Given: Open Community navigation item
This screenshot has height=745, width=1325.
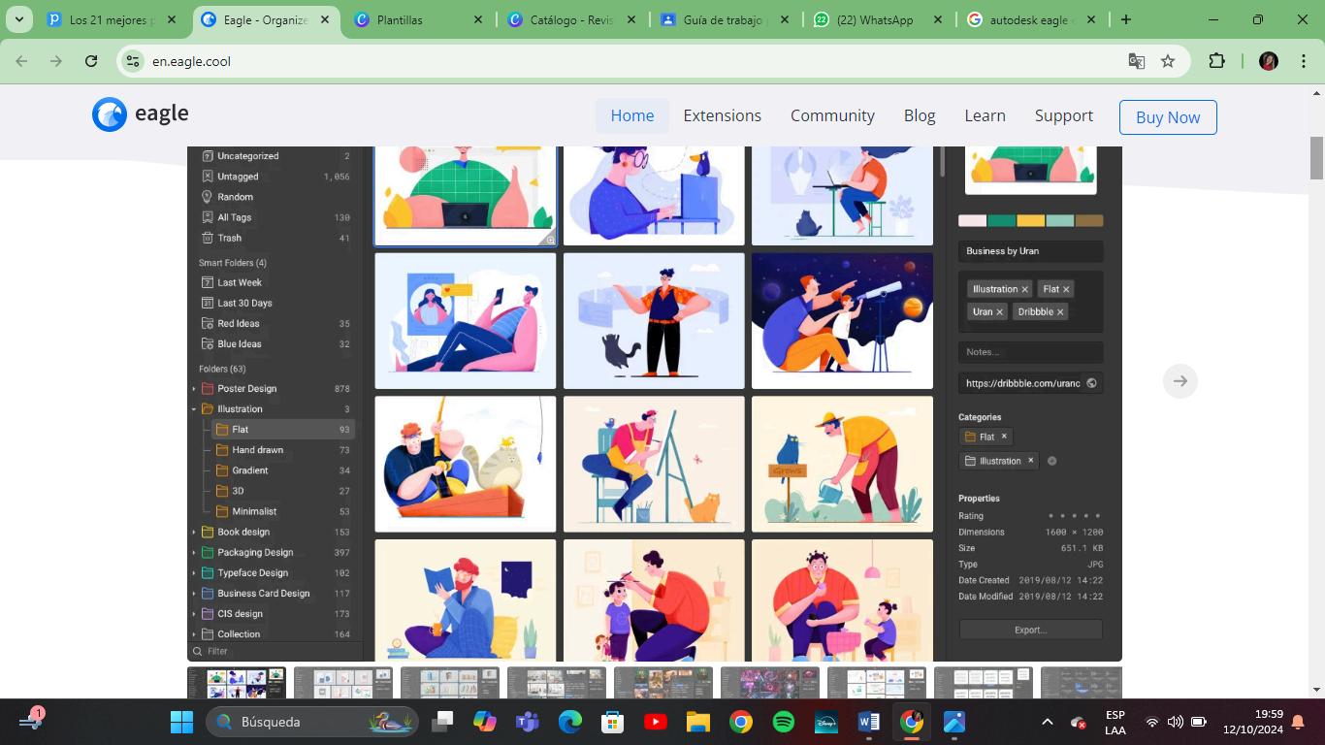Looking at the screenshot, I should click(x=832, y=115).
